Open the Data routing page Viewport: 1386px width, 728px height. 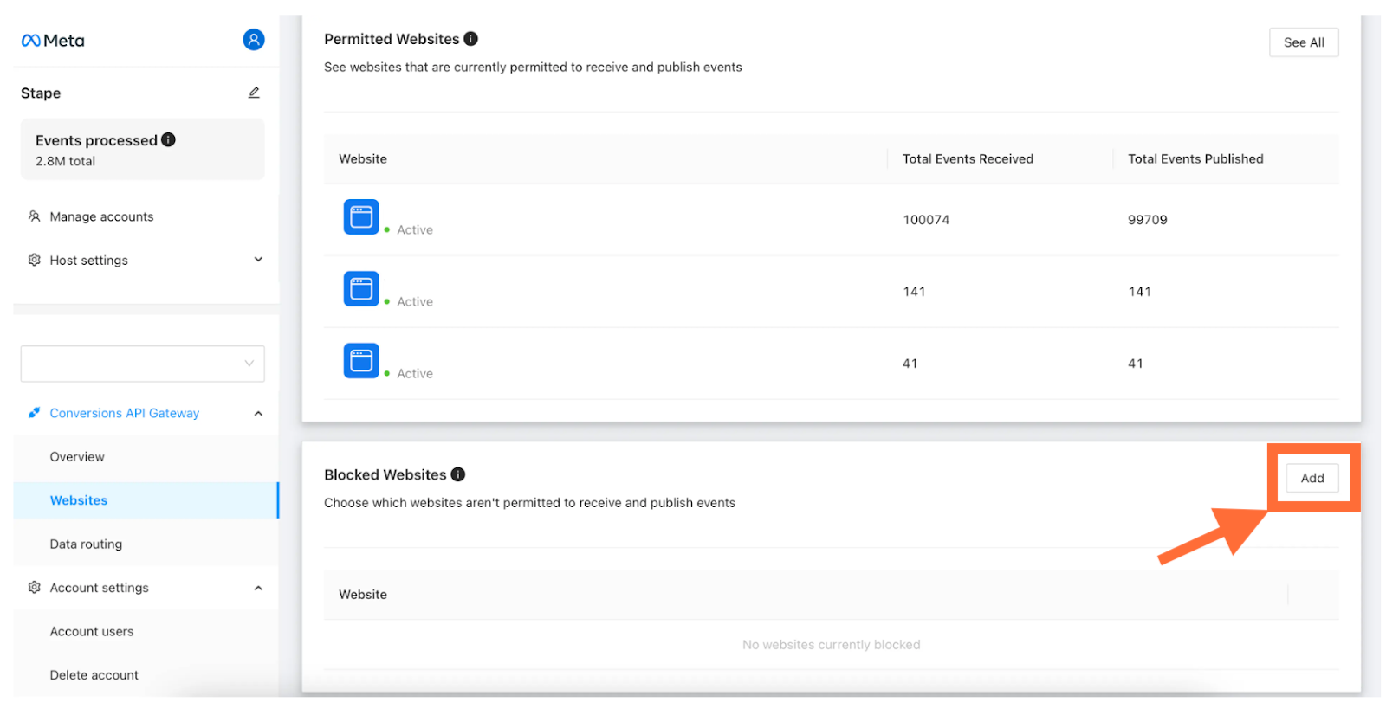pos(86,544)
